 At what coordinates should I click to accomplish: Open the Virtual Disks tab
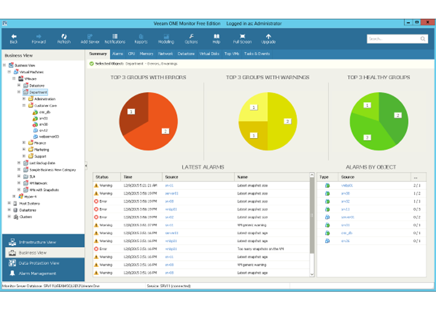tap(209, 54)
